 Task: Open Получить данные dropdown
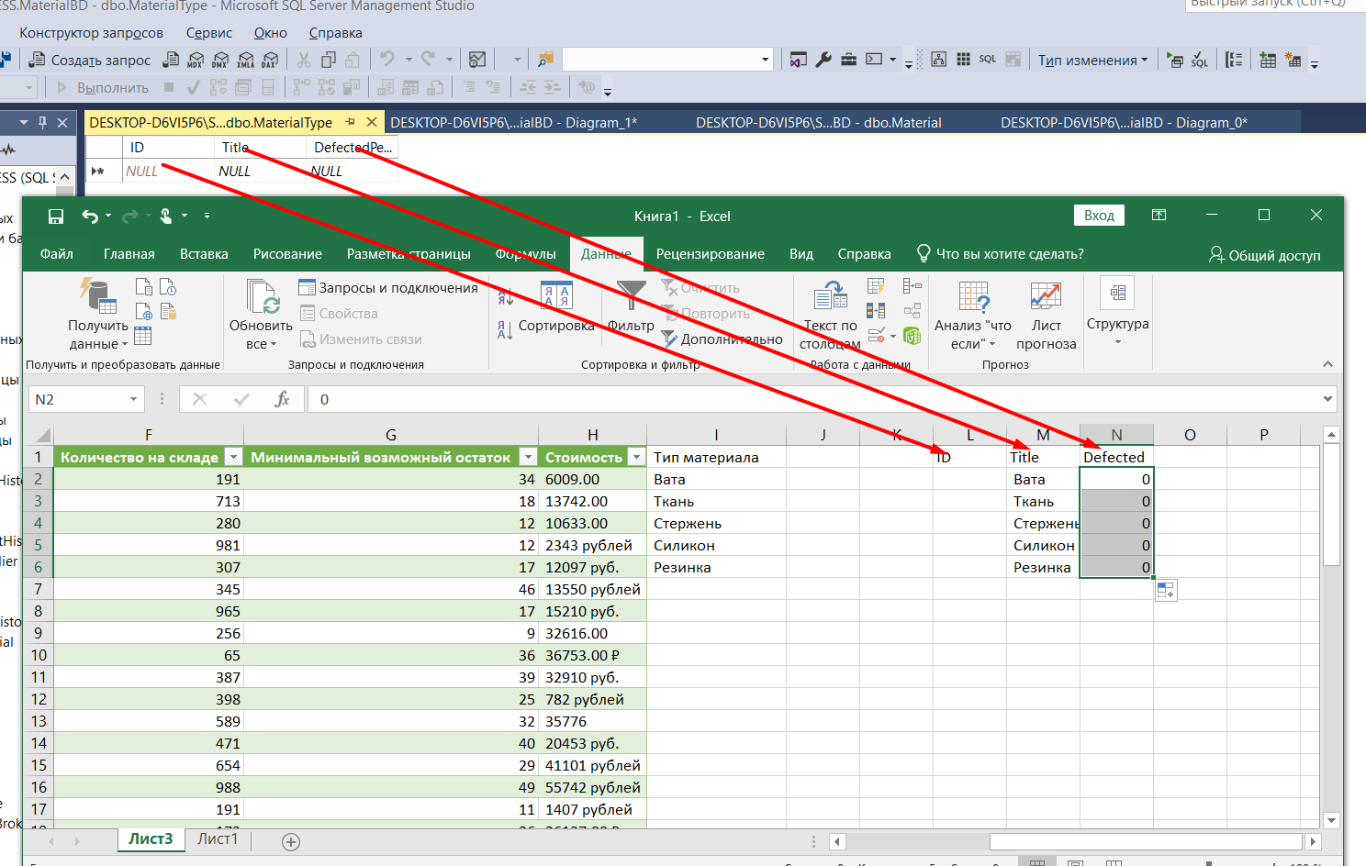pyautogui.click(x=98, y=335)
